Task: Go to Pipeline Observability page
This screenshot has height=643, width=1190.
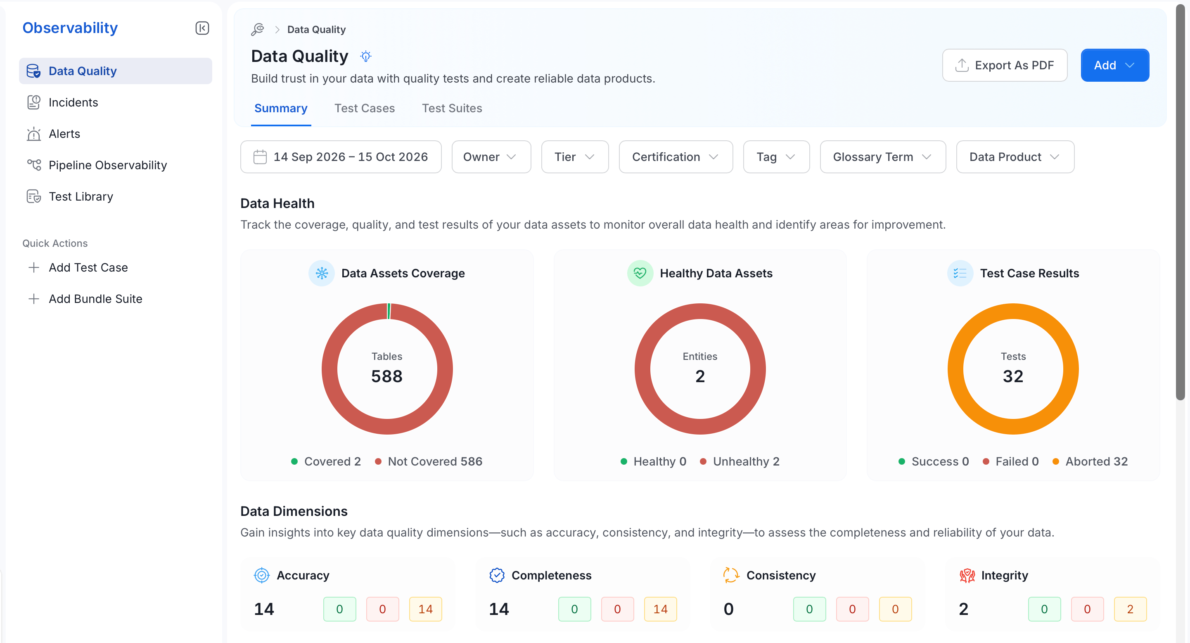Action: [x=115, y=165]
